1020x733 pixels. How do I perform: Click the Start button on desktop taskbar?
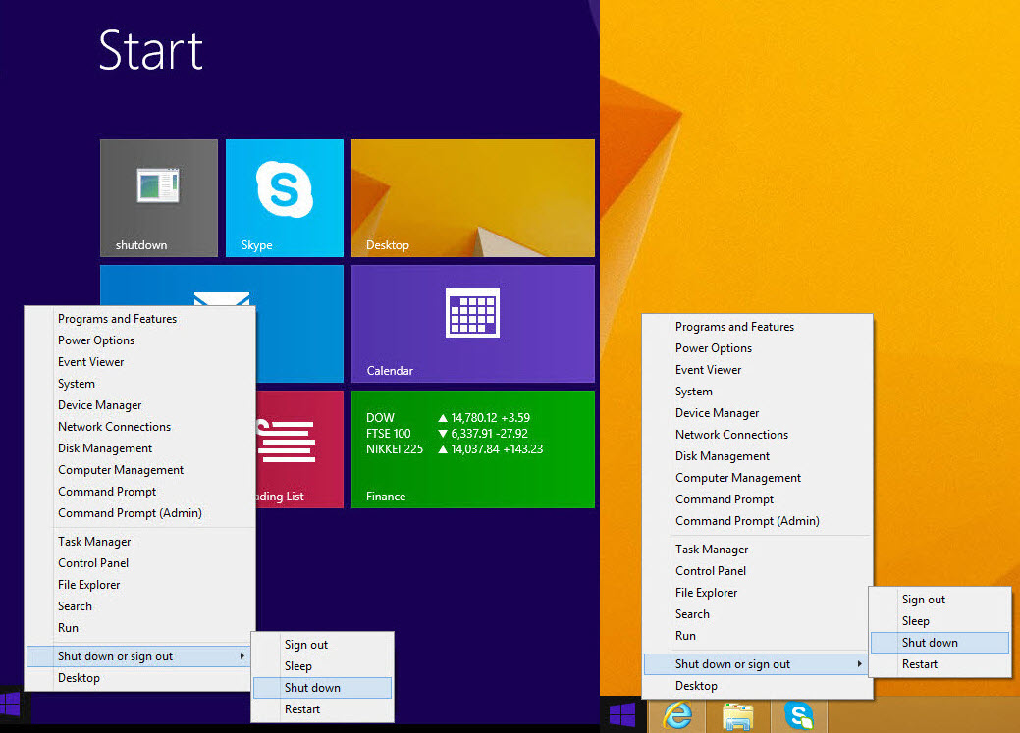[x=621, y=715]
